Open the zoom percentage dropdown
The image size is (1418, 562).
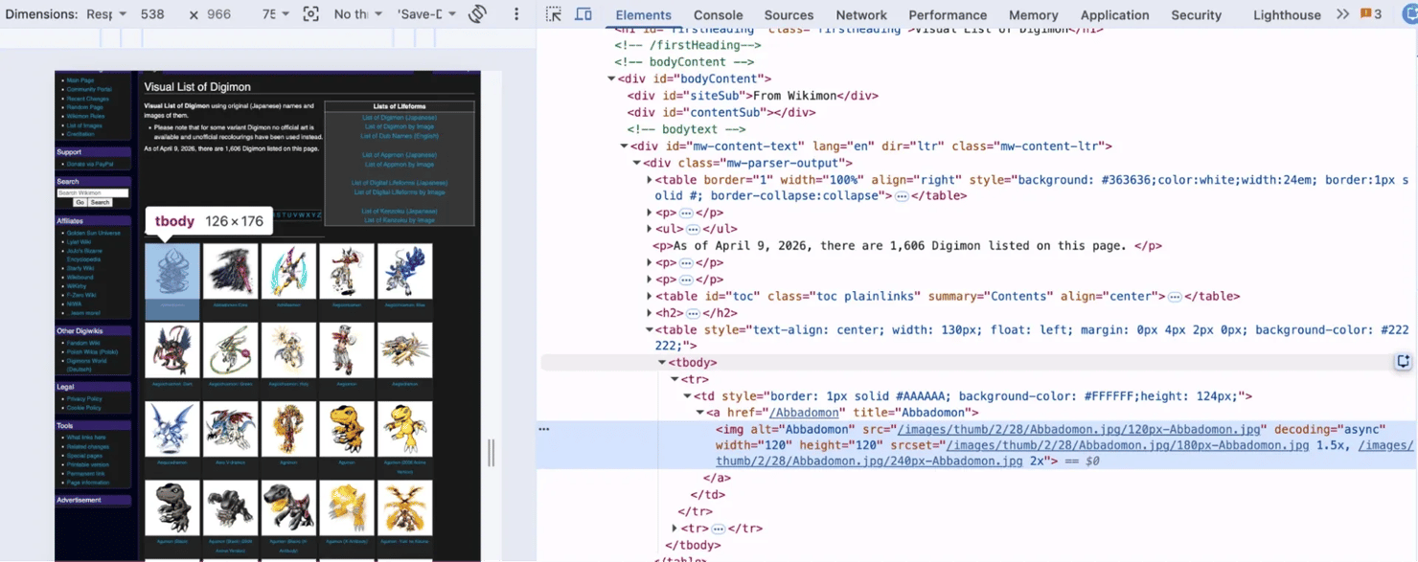click(x=274, y=14)
